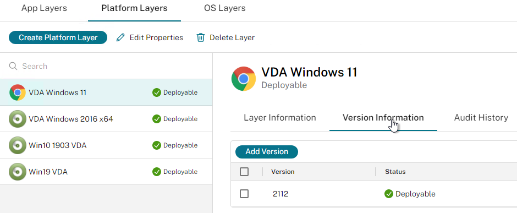
Task: Open the Layer Information tab
Action: [x=280, y=118]
